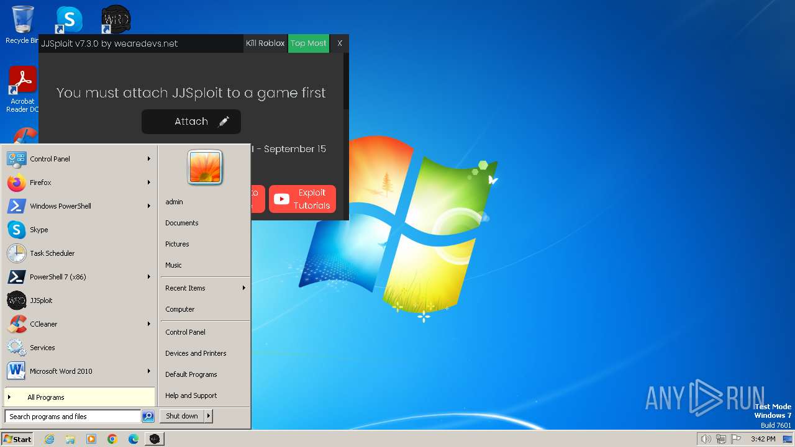Image resolution: width=795 pixels, height=447 pixels.
Task: Click Kill Roblox in JJSploit title bar
Action: click(265, 43)
